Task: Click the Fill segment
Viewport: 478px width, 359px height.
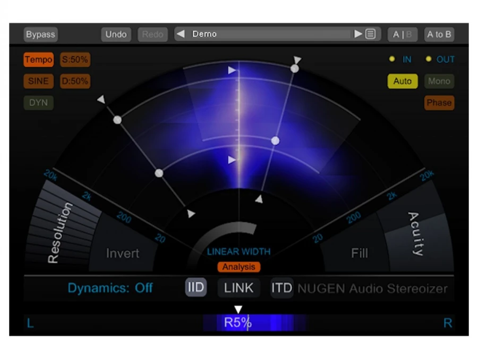Action: click(360, 253)
